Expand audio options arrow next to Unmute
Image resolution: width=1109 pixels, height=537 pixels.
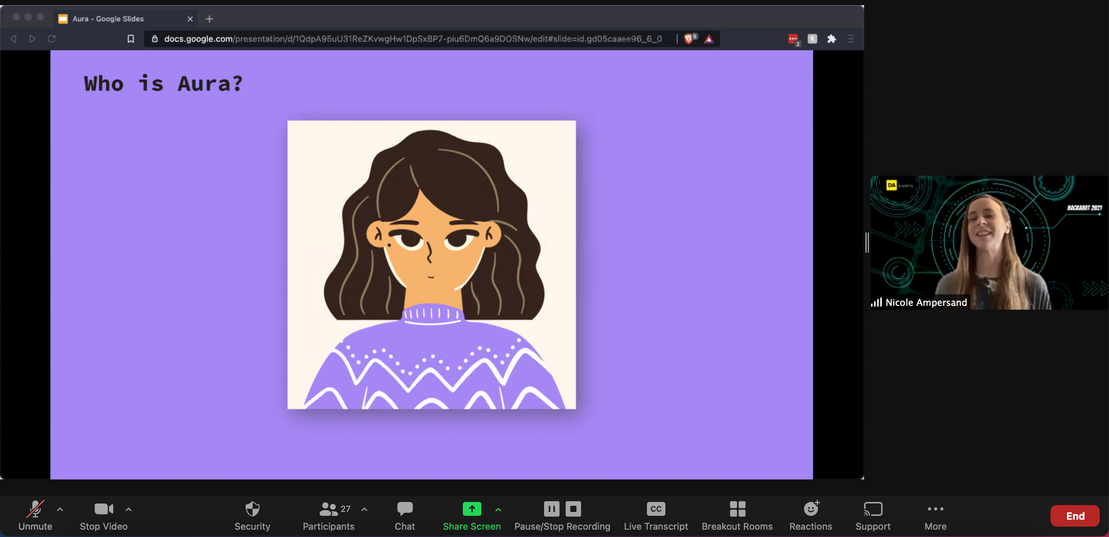60,509
